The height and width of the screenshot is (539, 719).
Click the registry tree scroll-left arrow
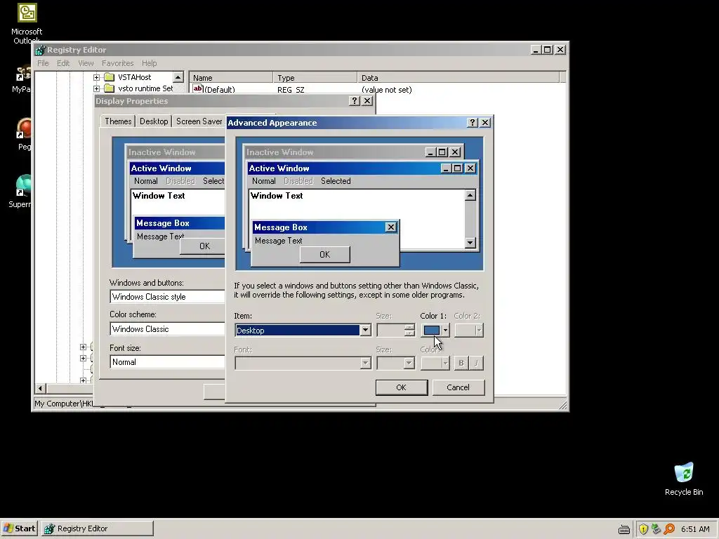(x=40, y=389)
